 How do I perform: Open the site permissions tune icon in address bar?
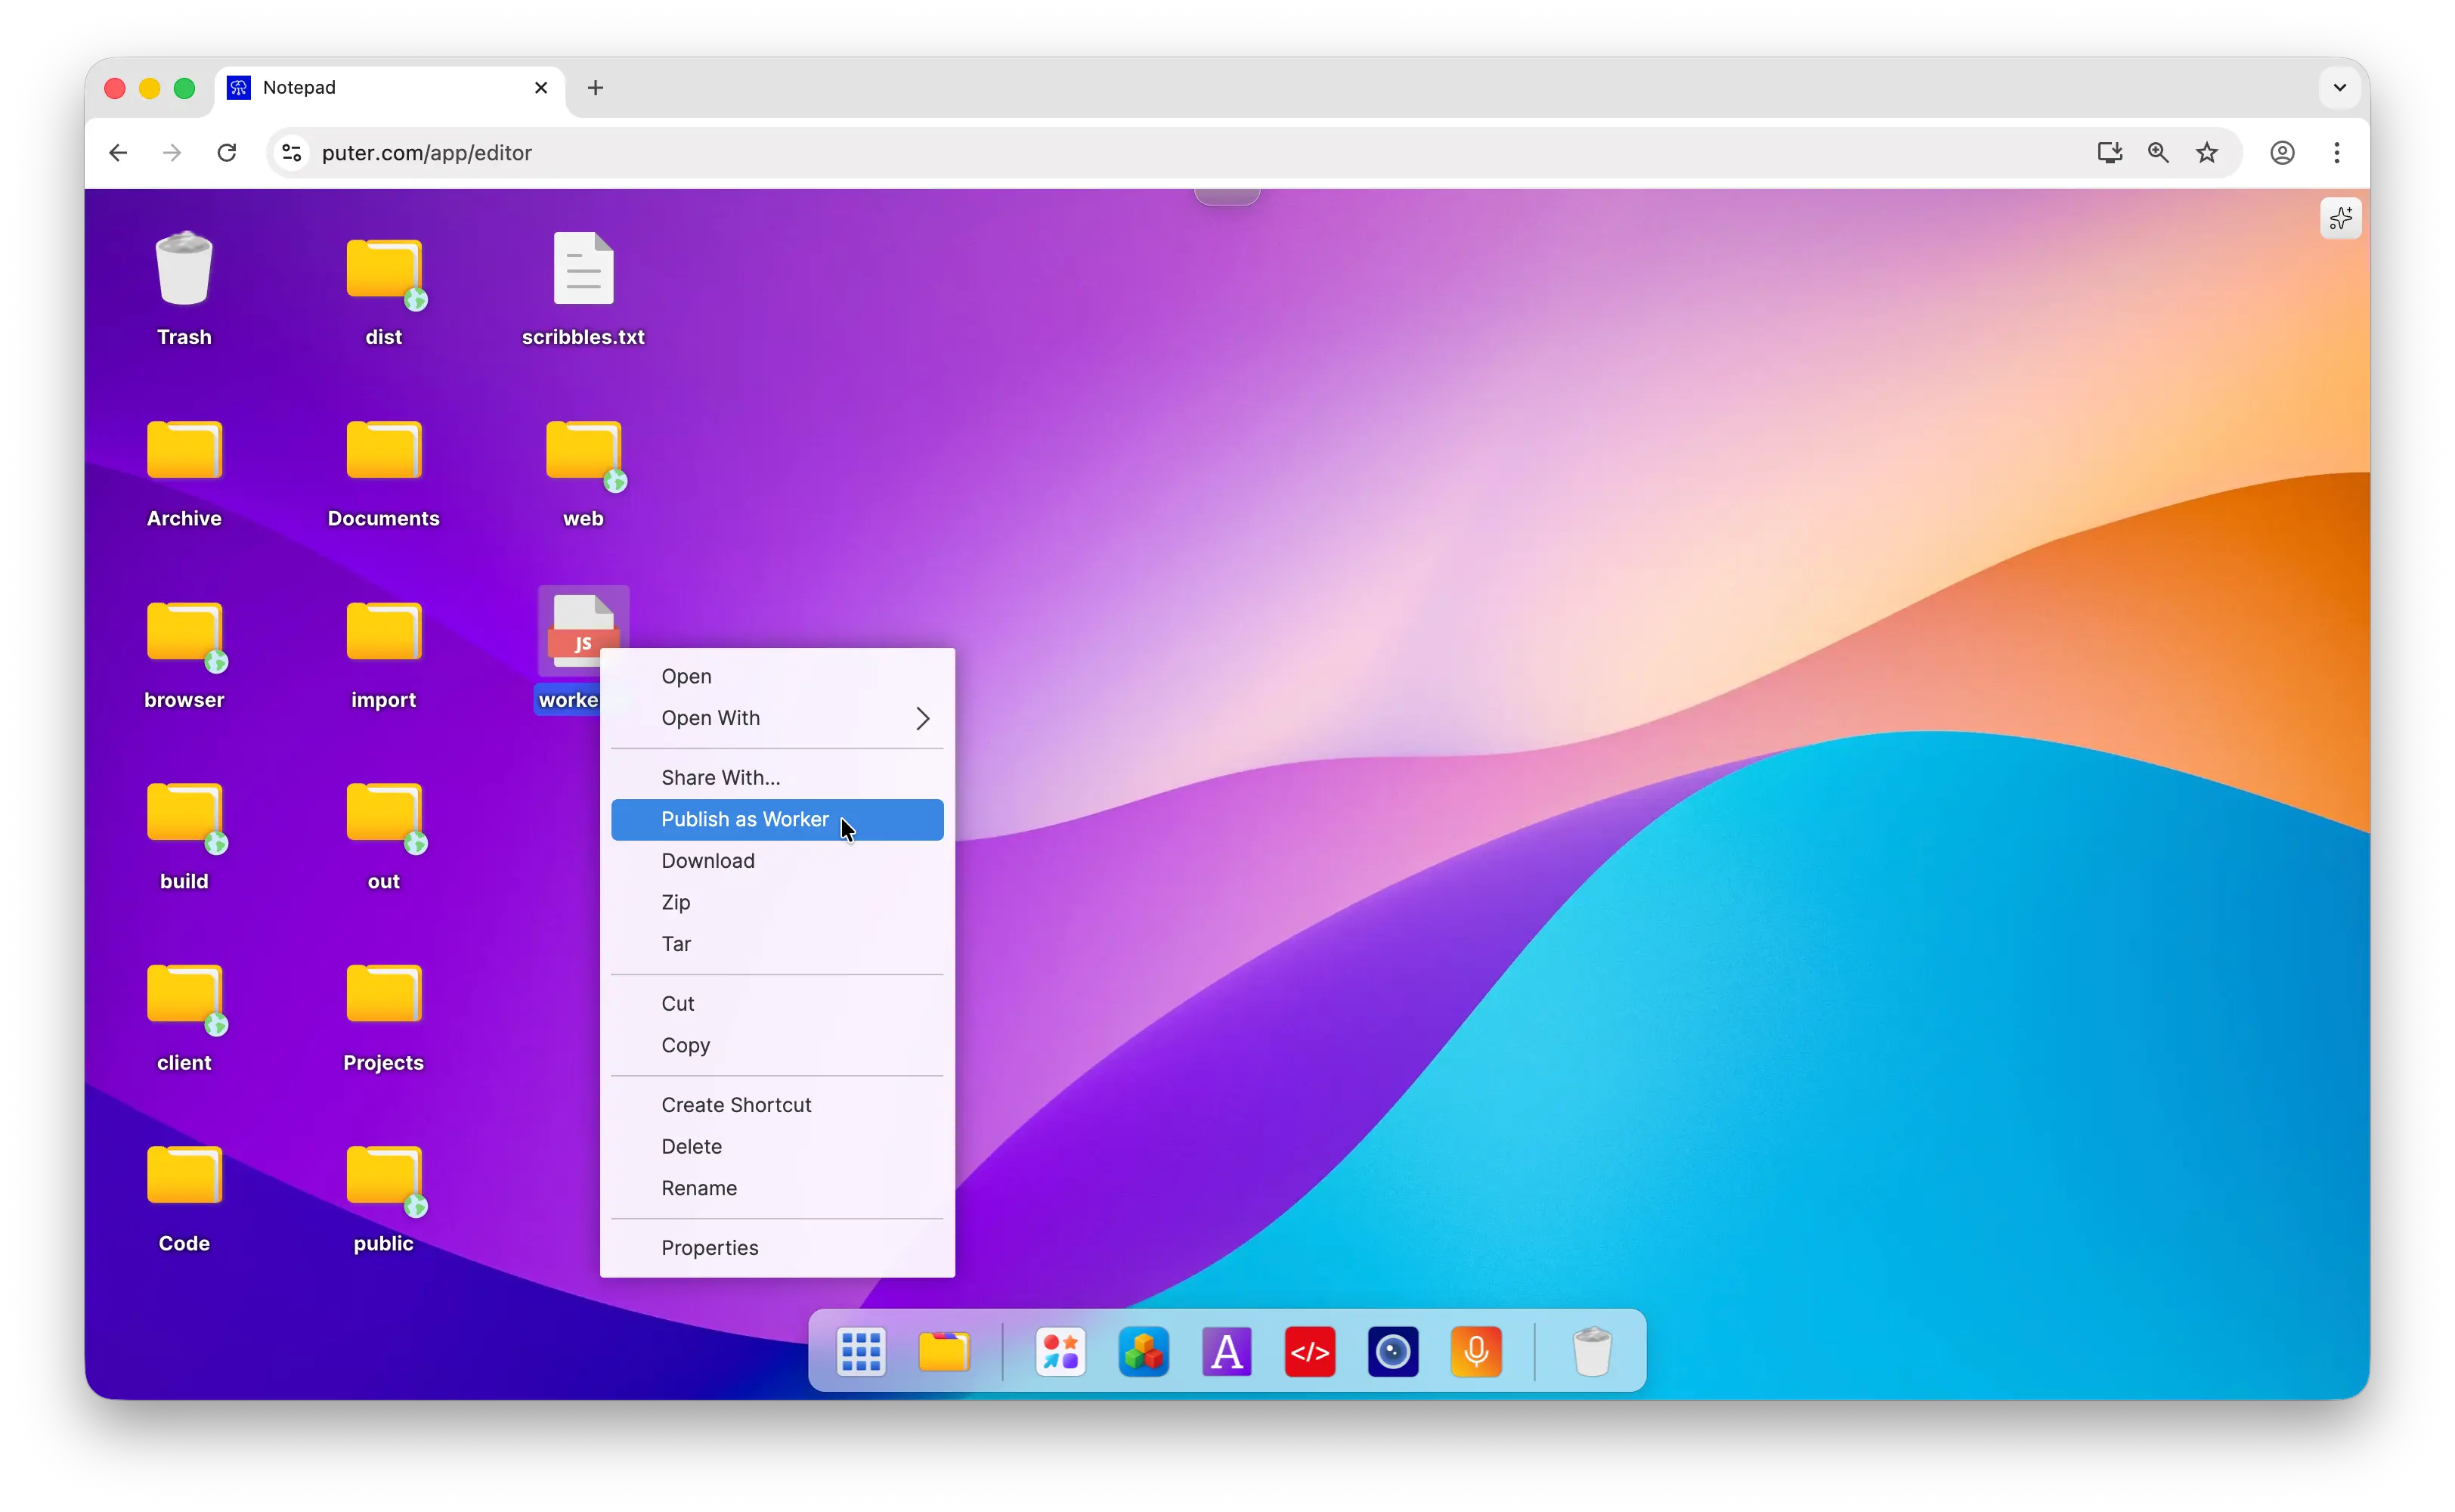coord(291,152)
